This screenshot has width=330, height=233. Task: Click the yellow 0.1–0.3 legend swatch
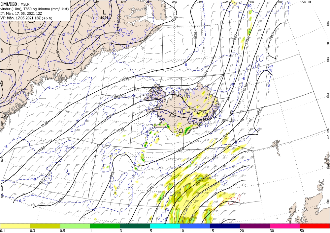coord(15,226)
